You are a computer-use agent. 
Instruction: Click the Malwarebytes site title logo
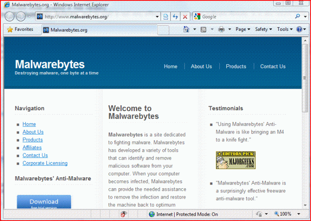point(50,64)
